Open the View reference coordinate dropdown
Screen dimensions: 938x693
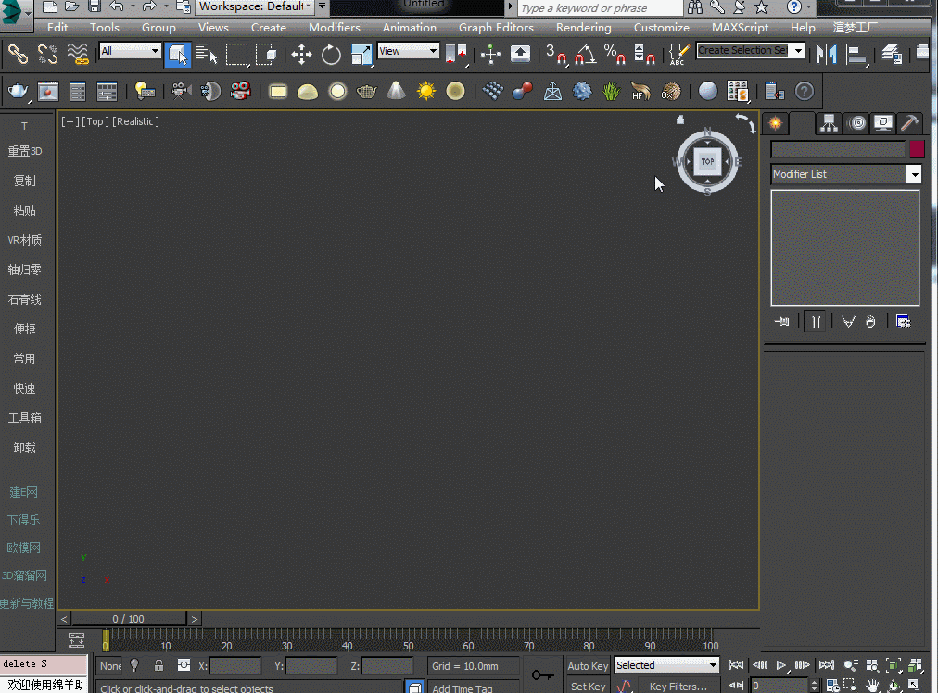pos(408,51)
